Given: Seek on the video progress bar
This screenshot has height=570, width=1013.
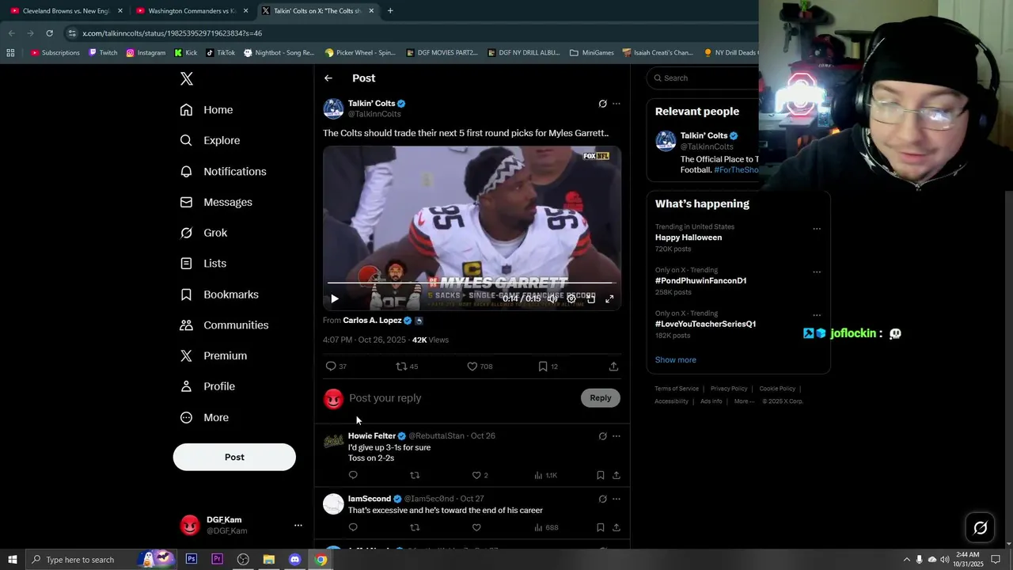Looking at the screenshot, I should (471, 283).
